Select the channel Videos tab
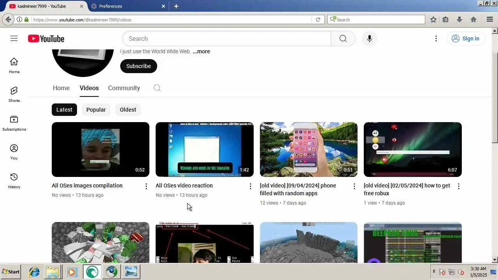Image resolution: width=498 pixels, height=280 pixels. pyautogui.click(x=89, y=88)
